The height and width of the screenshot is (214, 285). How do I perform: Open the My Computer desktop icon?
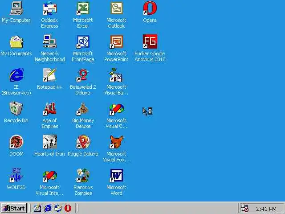coord(16,8)
